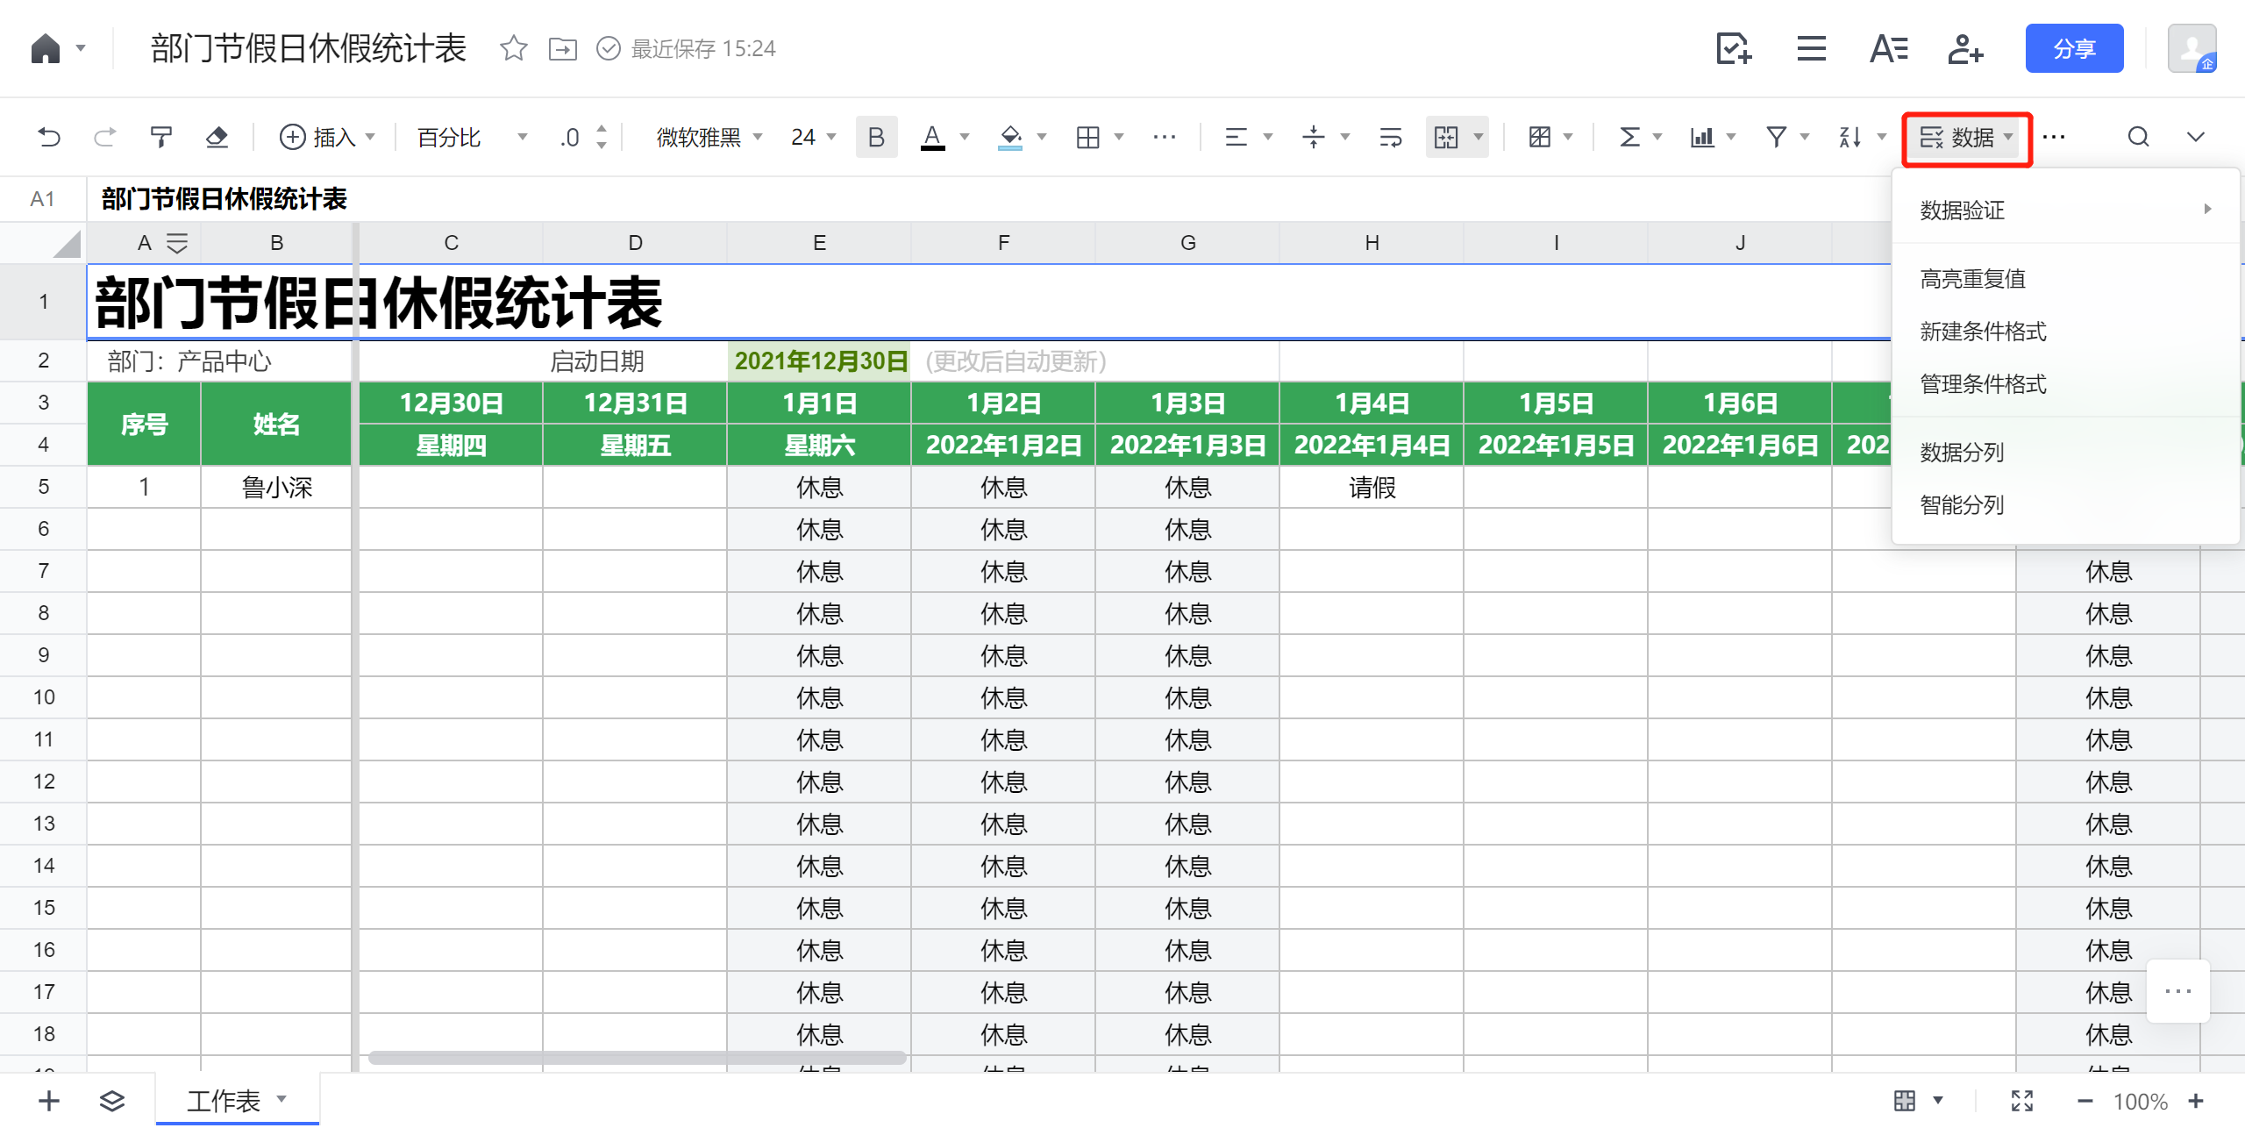Toggle bold formatting button

(x=875, y=137)
